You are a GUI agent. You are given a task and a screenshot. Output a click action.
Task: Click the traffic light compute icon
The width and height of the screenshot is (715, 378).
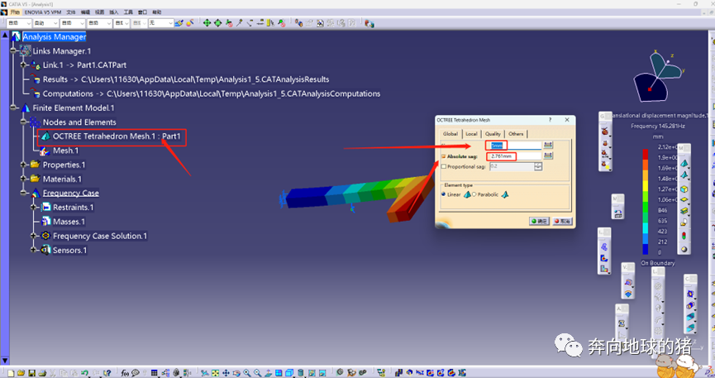(684, 236)
